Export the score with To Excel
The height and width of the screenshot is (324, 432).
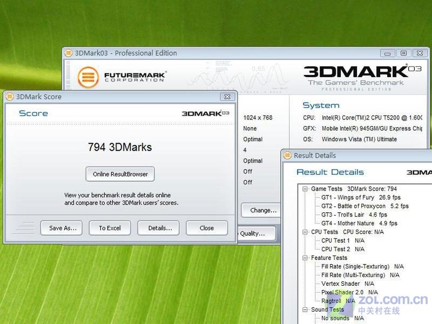[110, 228]
